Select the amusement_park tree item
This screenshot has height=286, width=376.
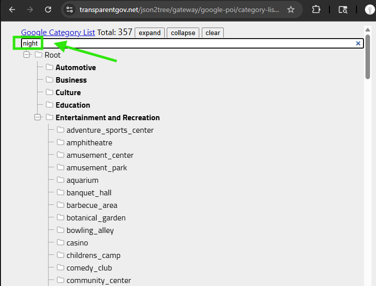pos(97,168)
